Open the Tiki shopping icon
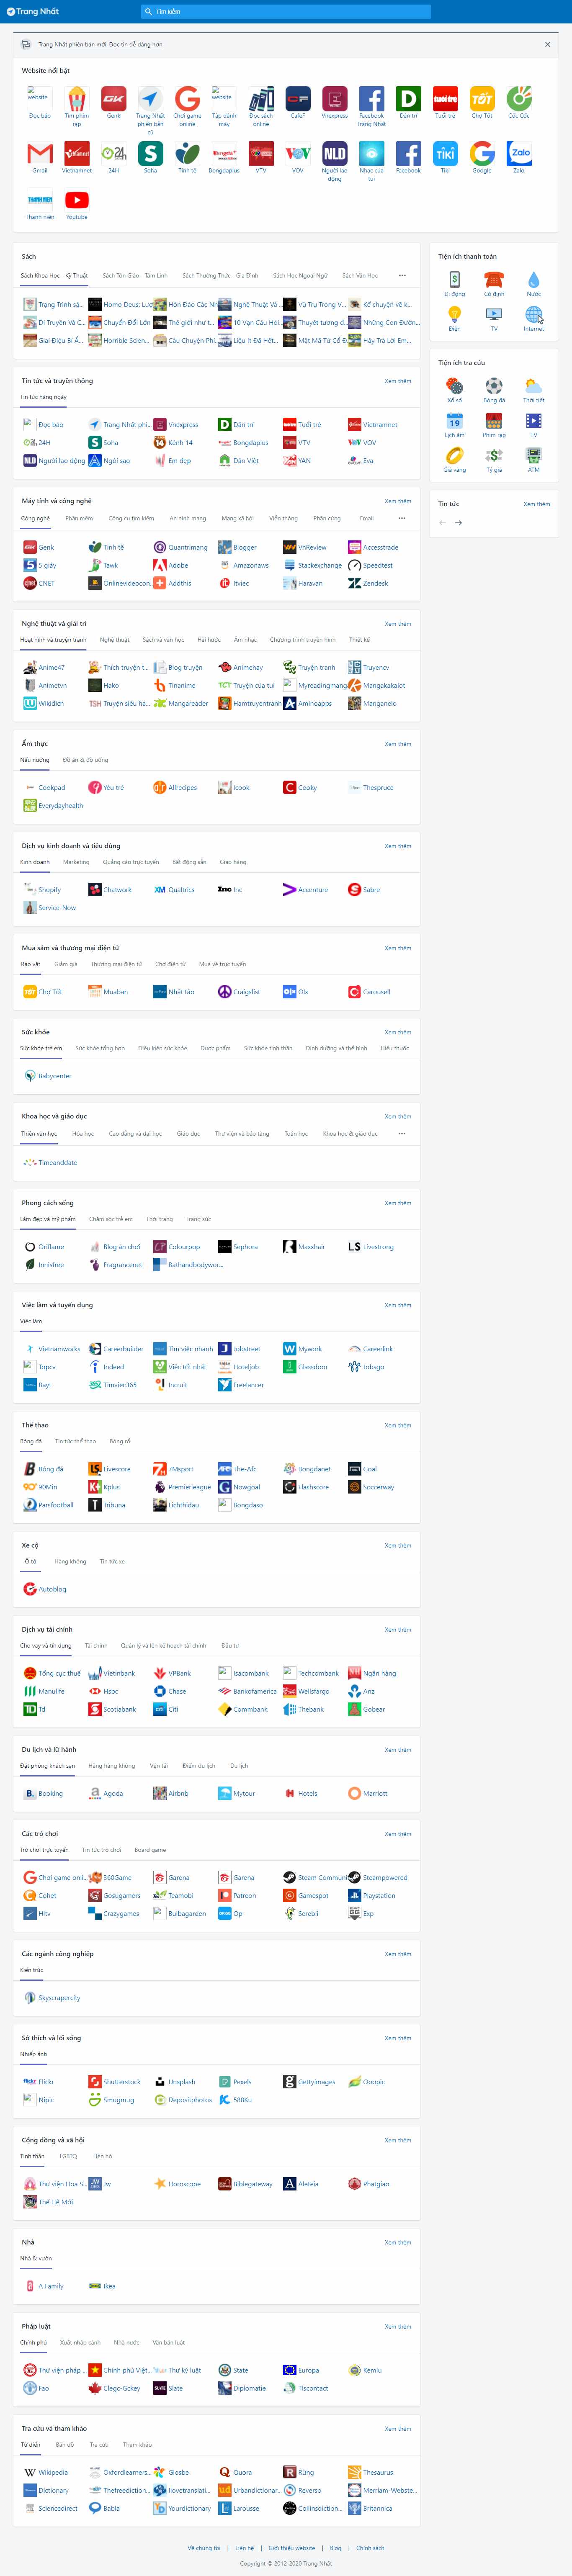The width and height of the screenshot is (572, 2576). point(445,153)
